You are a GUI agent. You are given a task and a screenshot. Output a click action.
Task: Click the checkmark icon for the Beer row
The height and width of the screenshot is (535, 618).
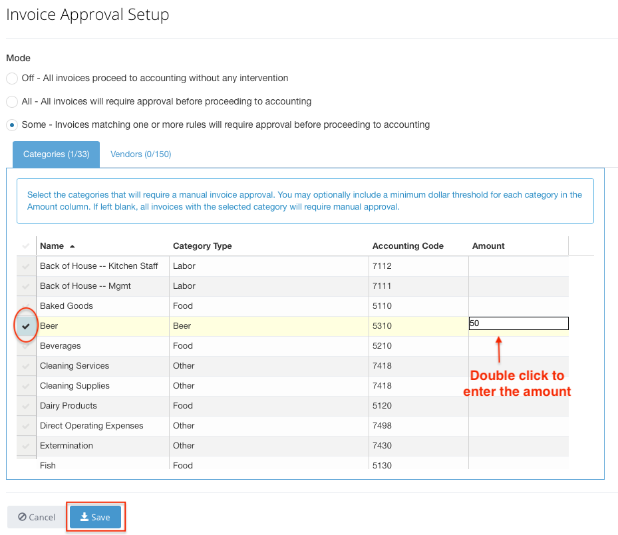coord(25,326)
